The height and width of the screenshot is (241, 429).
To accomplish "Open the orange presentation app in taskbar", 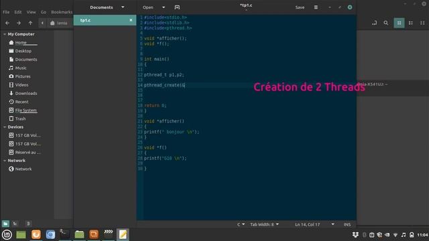I will (94, 234).
